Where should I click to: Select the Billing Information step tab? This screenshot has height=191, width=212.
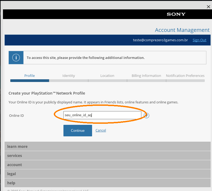click(146, 76)
